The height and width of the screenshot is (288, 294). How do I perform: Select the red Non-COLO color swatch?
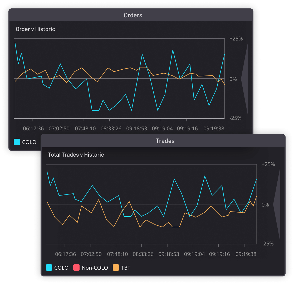pos(76,268)
